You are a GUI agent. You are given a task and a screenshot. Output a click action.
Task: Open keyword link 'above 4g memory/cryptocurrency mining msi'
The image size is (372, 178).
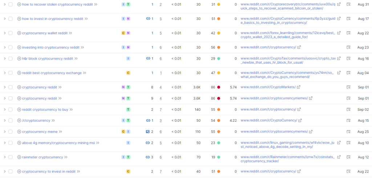(x=58, y=143)
